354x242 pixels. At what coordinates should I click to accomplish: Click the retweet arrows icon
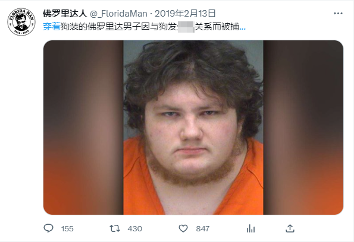[115, 228]
